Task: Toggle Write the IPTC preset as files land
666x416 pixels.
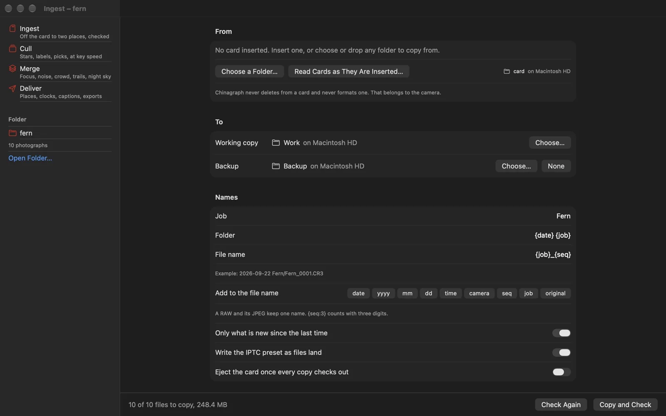Action: point(561,352)
